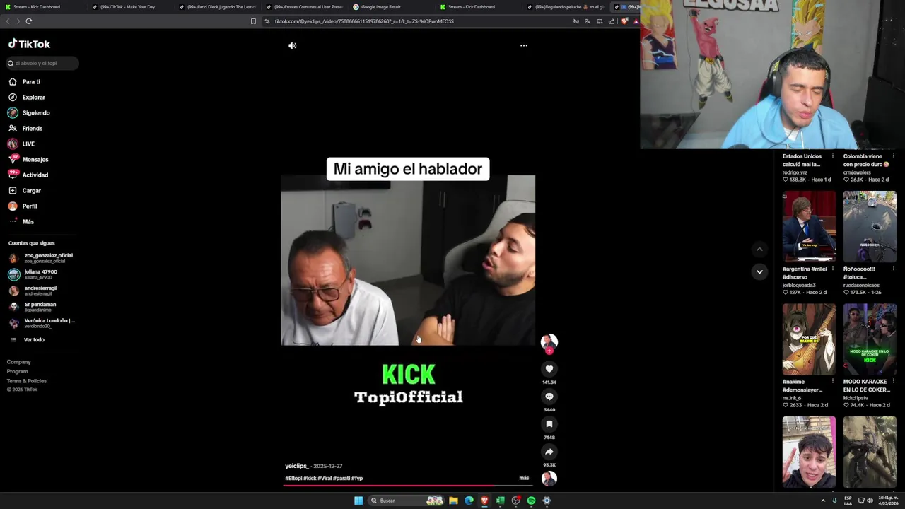Click the taskbar Buscar search box

(x=407, y=501)
